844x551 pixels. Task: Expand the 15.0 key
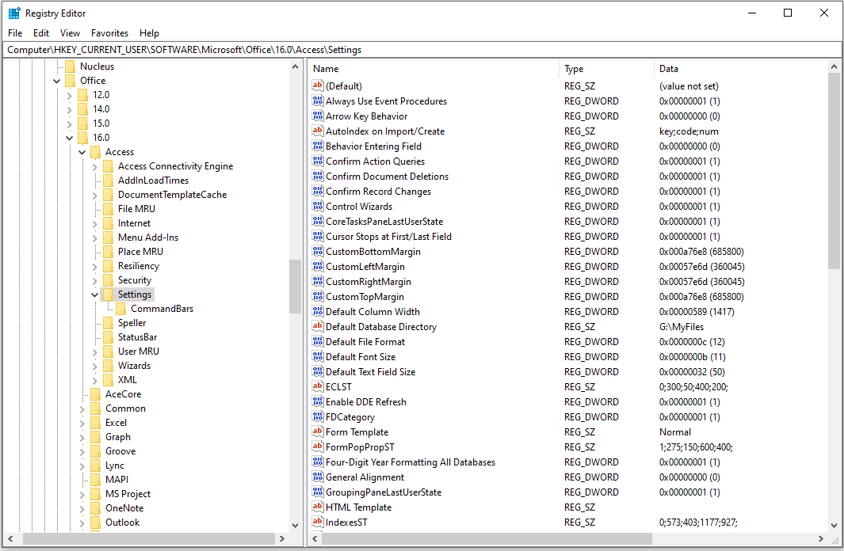pos(70,123)
